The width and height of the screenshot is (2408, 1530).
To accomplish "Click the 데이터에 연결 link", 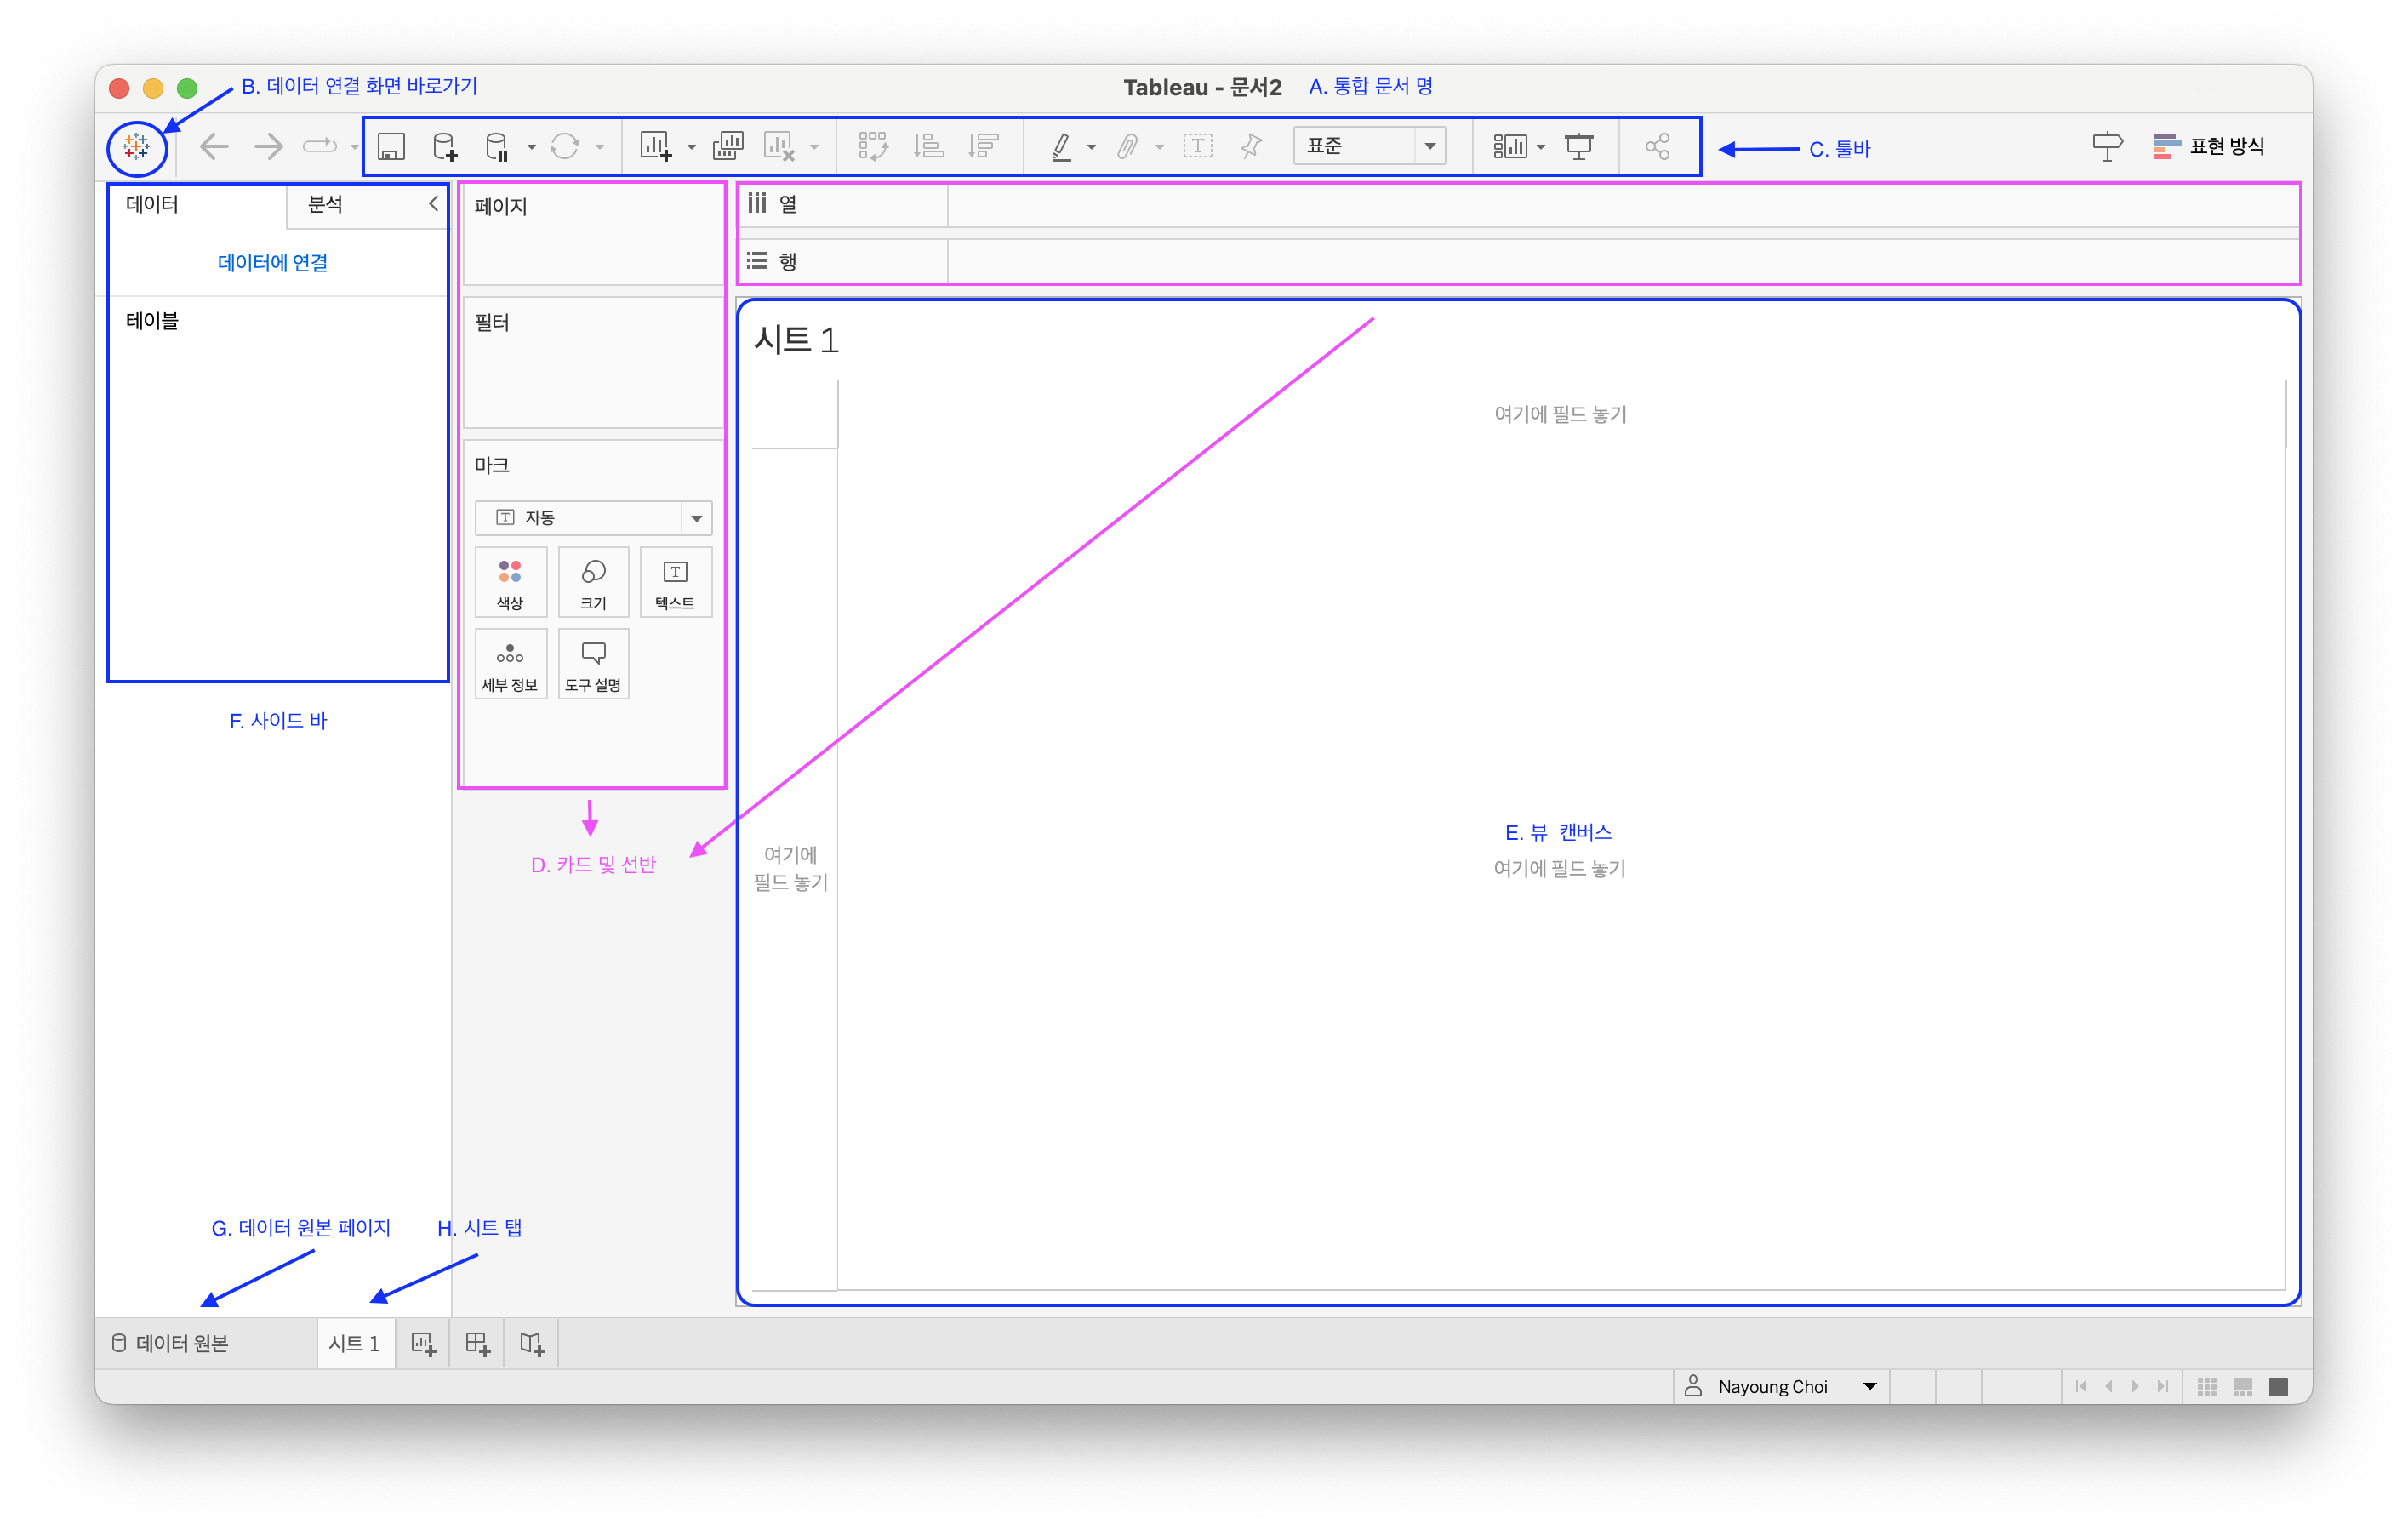I will click(x=273, y=263).
